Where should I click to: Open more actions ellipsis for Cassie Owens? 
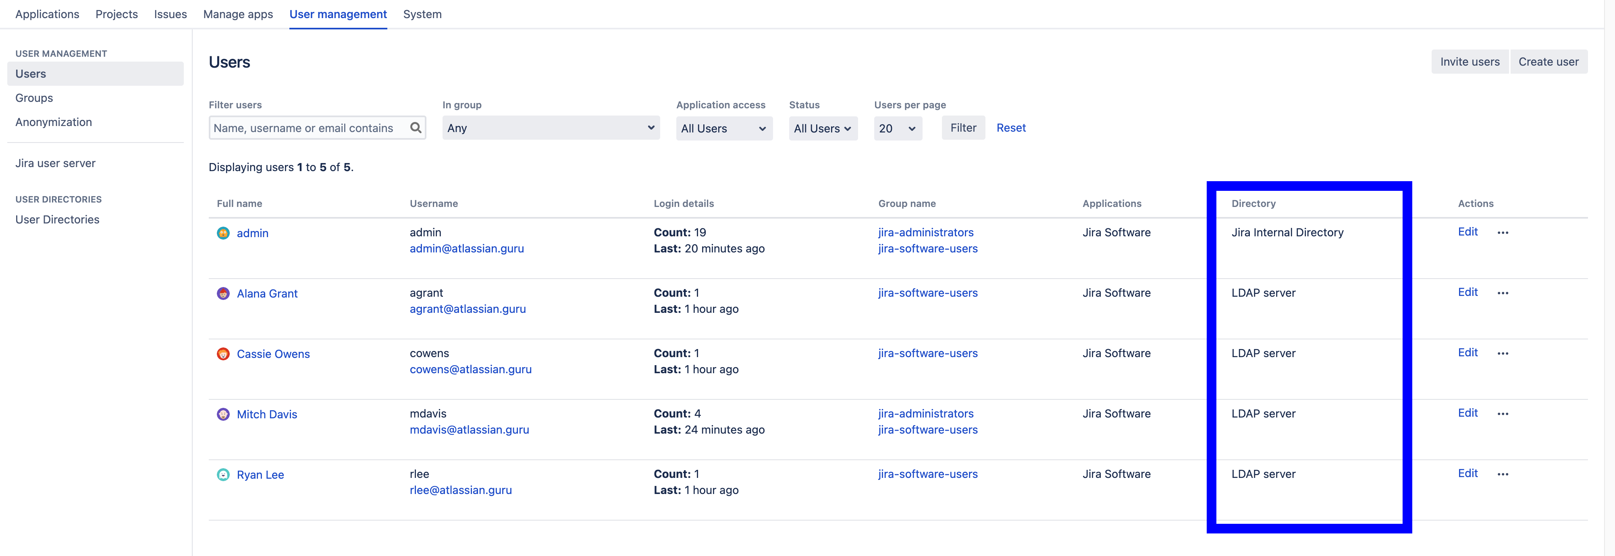[x=1503, y=354]
